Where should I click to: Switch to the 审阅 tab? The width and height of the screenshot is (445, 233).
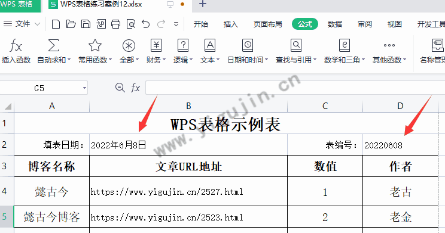click(x=365, y=24)
